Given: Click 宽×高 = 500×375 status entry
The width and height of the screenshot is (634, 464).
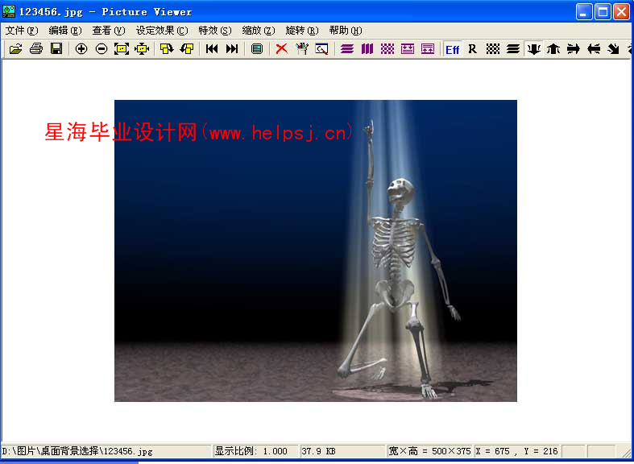Looking at the screenshot, I should click(429, 451).
